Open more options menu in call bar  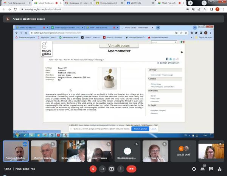point(121,169)
